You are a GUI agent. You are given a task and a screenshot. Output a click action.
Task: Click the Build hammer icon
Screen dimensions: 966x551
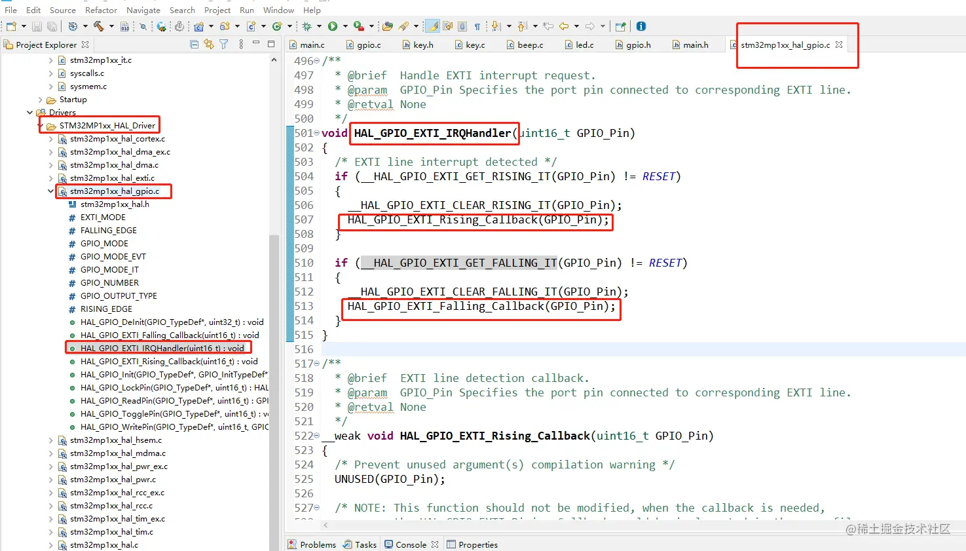pyautogui.click(x=98, y=26)
